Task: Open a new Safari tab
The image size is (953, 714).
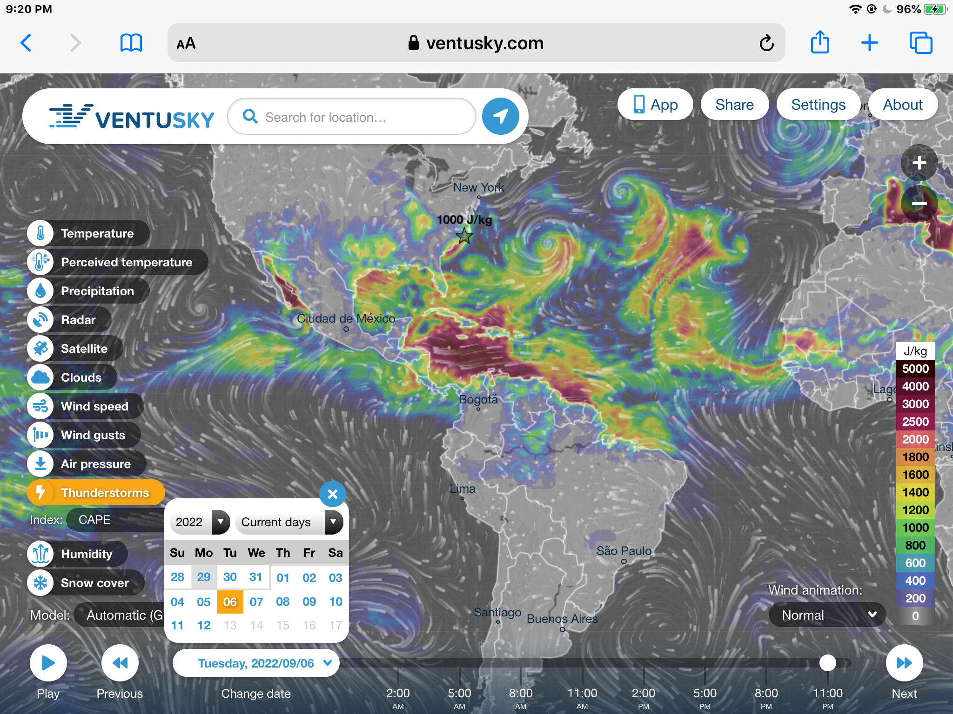Action: point(869,43)
